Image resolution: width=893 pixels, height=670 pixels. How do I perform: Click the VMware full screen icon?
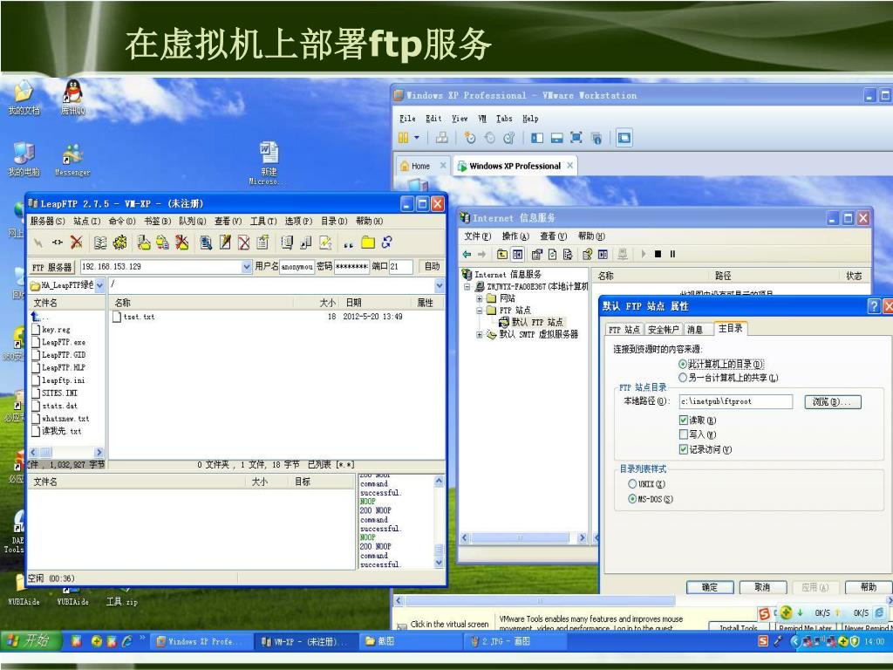click(576, 138)
